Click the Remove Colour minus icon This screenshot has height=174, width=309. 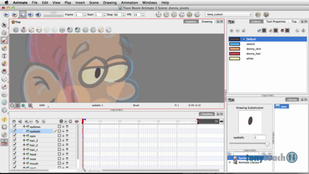coord(238,30)
